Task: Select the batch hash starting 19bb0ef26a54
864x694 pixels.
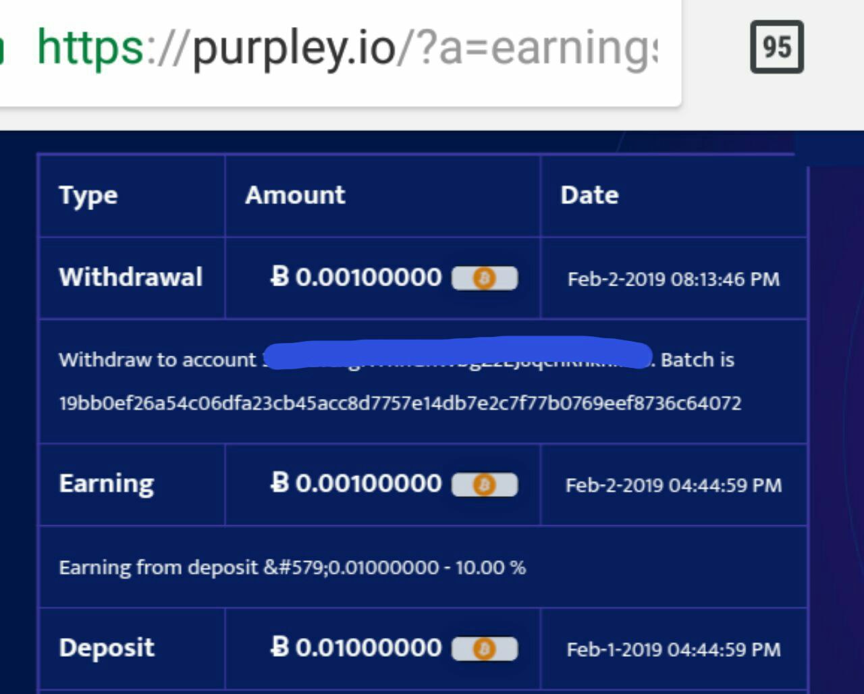Action: (400, 403)
